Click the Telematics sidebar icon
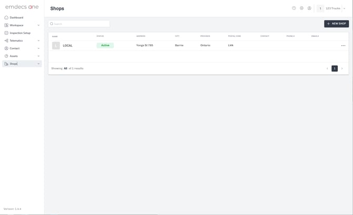 pyautogui.click(x=6, y=40)
